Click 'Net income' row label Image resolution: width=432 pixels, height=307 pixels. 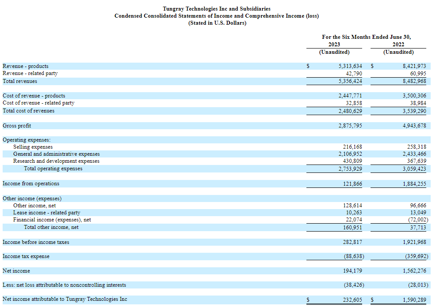(x=16, y=271)
